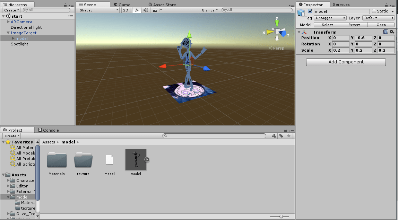This screenshot has height=220, width=398.
Task: Open the Layer Default dropdown
Action: (x=379, y=18)
